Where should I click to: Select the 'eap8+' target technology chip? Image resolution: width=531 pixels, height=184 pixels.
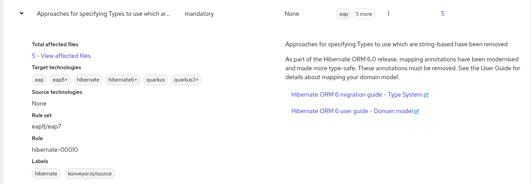pyautogui.click(x=60, y=80)
